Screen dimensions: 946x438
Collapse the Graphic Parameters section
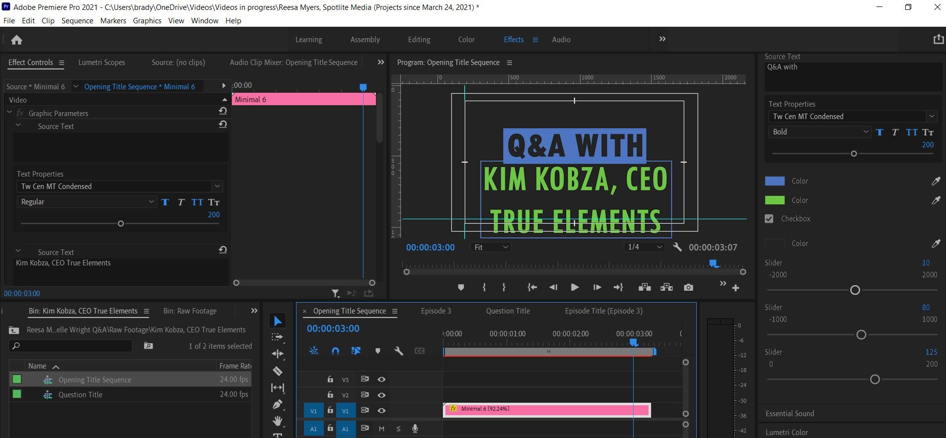(x=9, y=113)
